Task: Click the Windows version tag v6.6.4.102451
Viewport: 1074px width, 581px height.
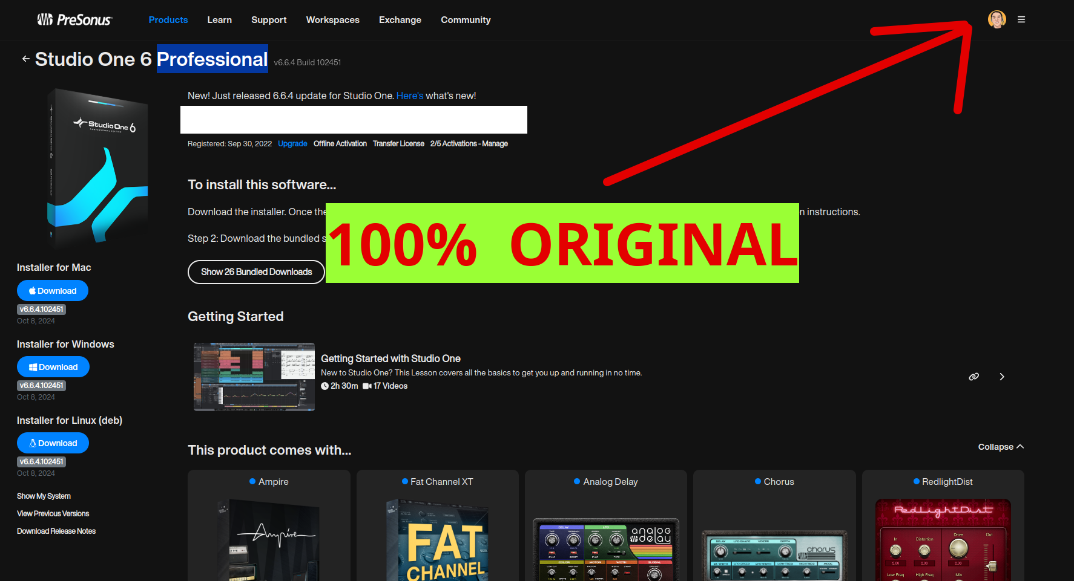Action: pyautogui.click(x=41, y=386)
